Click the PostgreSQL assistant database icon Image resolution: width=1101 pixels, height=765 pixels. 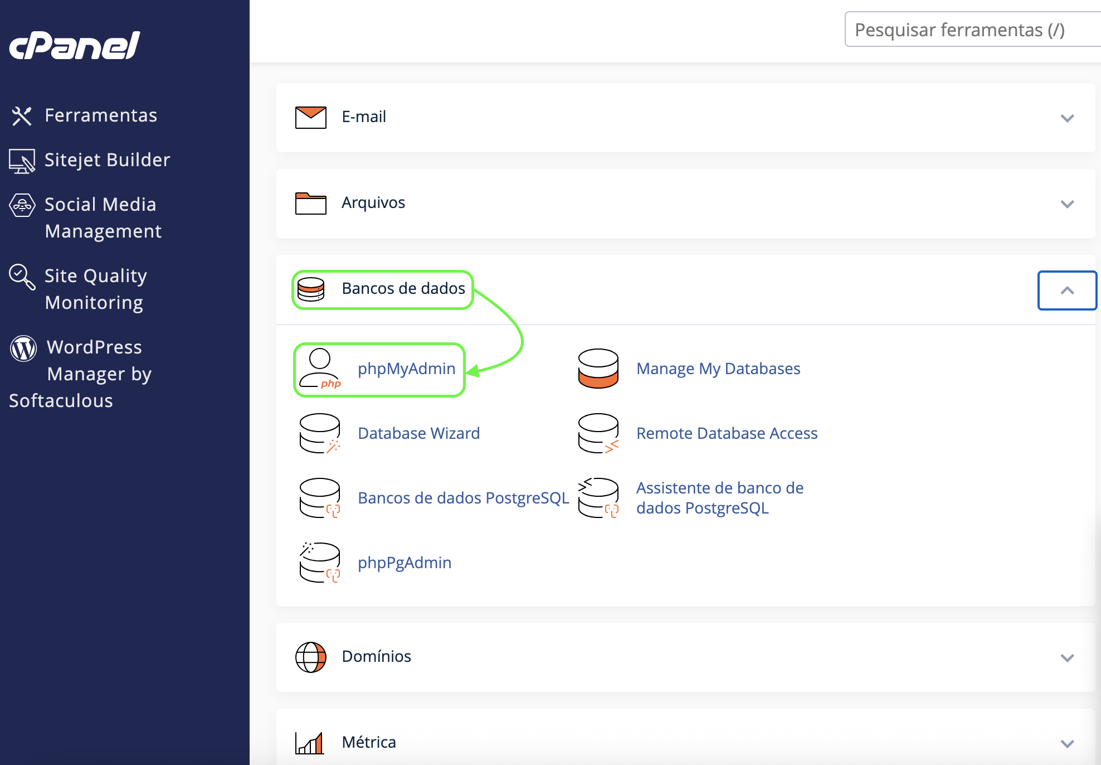click(598, 498)
